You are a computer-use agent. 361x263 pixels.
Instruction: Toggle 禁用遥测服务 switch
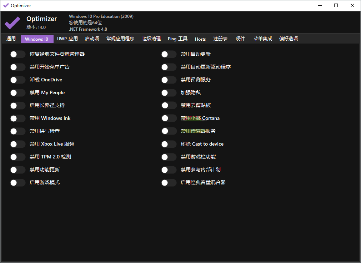169,80
